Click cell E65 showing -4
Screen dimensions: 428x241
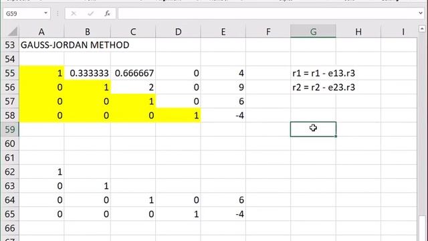pyautogui.click(x=223, y=214)
